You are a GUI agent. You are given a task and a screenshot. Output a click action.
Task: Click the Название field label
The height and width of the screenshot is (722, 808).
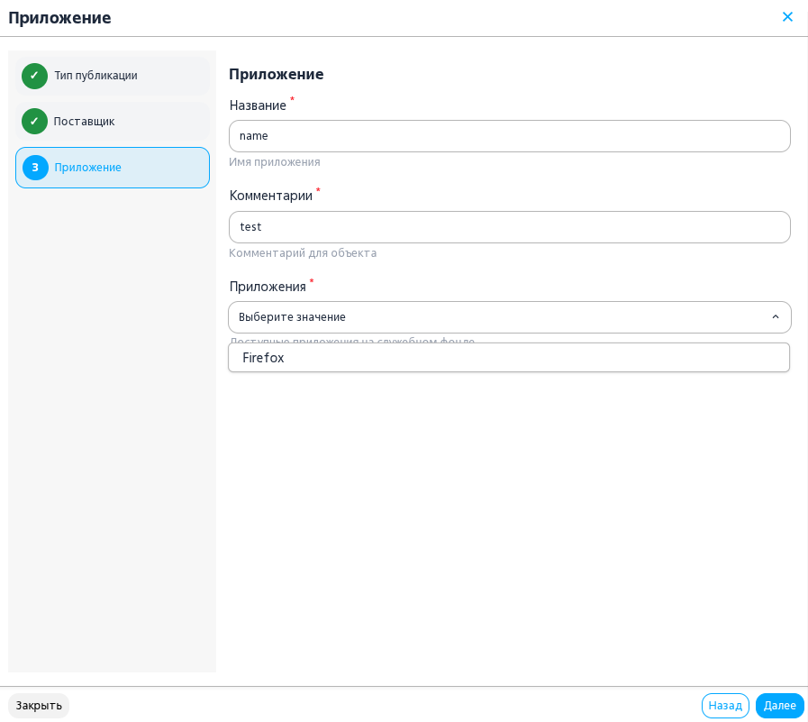click(258, 105)
